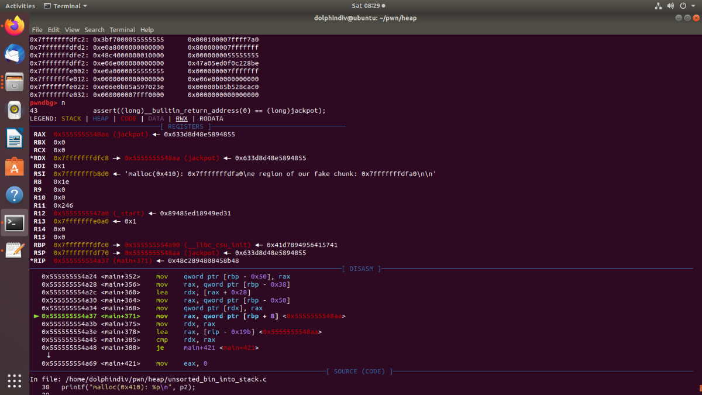Click the *RDX register label
Image resolution: width=702 pixels, height=395 pixels.
tap(38, 158)
